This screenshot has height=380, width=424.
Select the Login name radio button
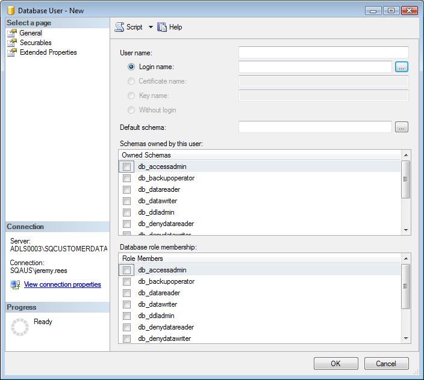coord(131,67)
